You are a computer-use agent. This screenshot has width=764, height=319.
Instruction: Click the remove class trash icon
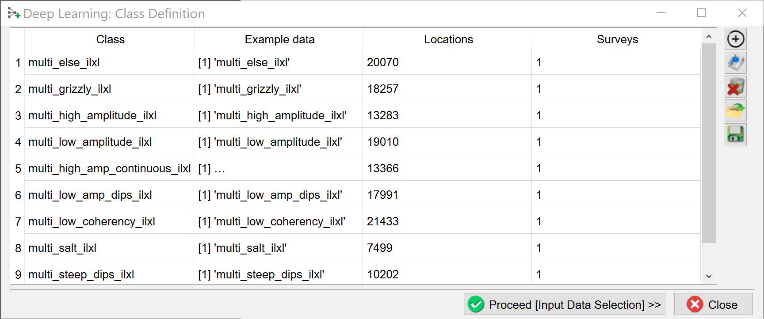(x=735, y=87)
